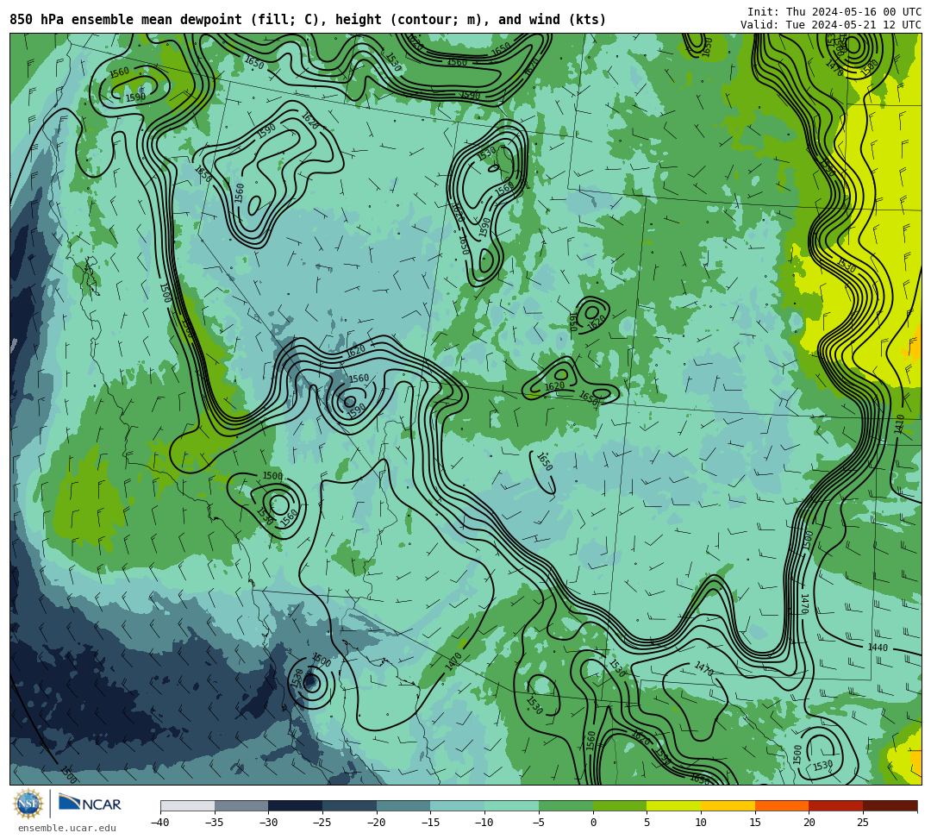931x839 pixels.
Task: Click the 'Init: Thu 2024-05-16 00 UTC' text
Action: (x=834, y=12)
